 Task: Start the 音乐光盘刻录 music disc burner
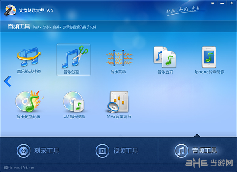(x=29, y=104)
